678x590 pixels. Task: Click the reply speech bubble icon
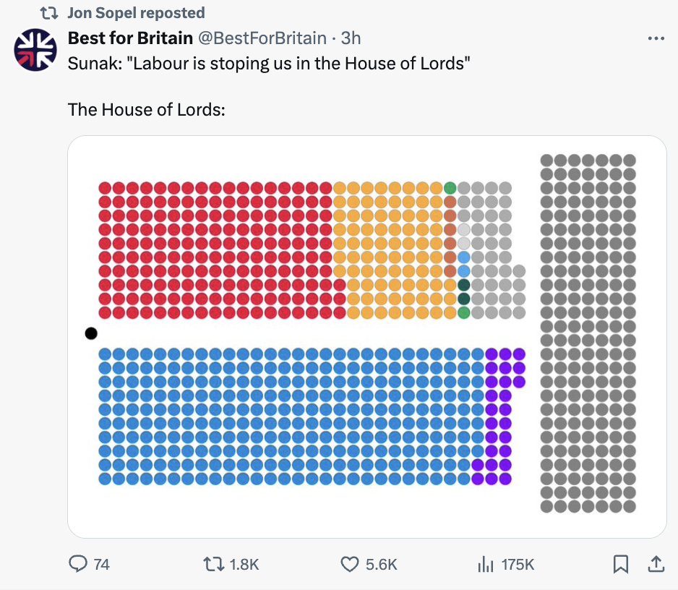point(77,564)
